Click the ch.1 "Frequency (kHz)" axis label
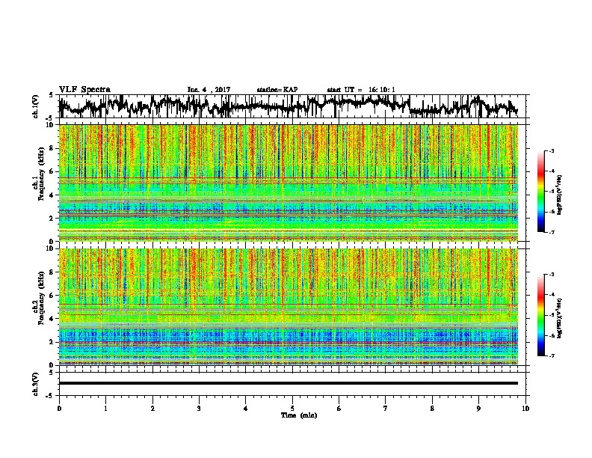 point(41,174)
